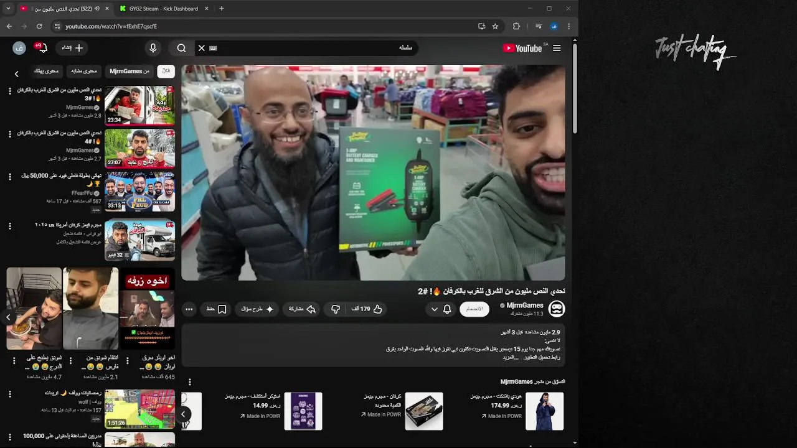797x448 pixels.
Task: Open a new browser tab
Action: 222,9
